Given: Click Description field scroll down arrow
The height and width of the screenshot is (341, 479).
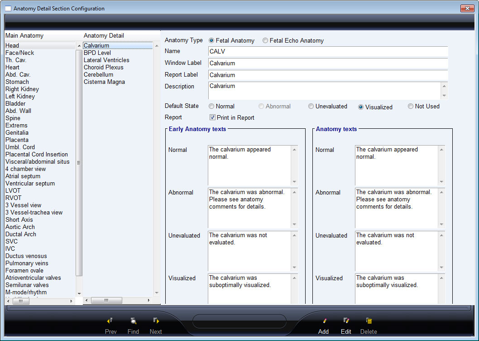Looking at the screenshot, I should [x=444, y=96].
